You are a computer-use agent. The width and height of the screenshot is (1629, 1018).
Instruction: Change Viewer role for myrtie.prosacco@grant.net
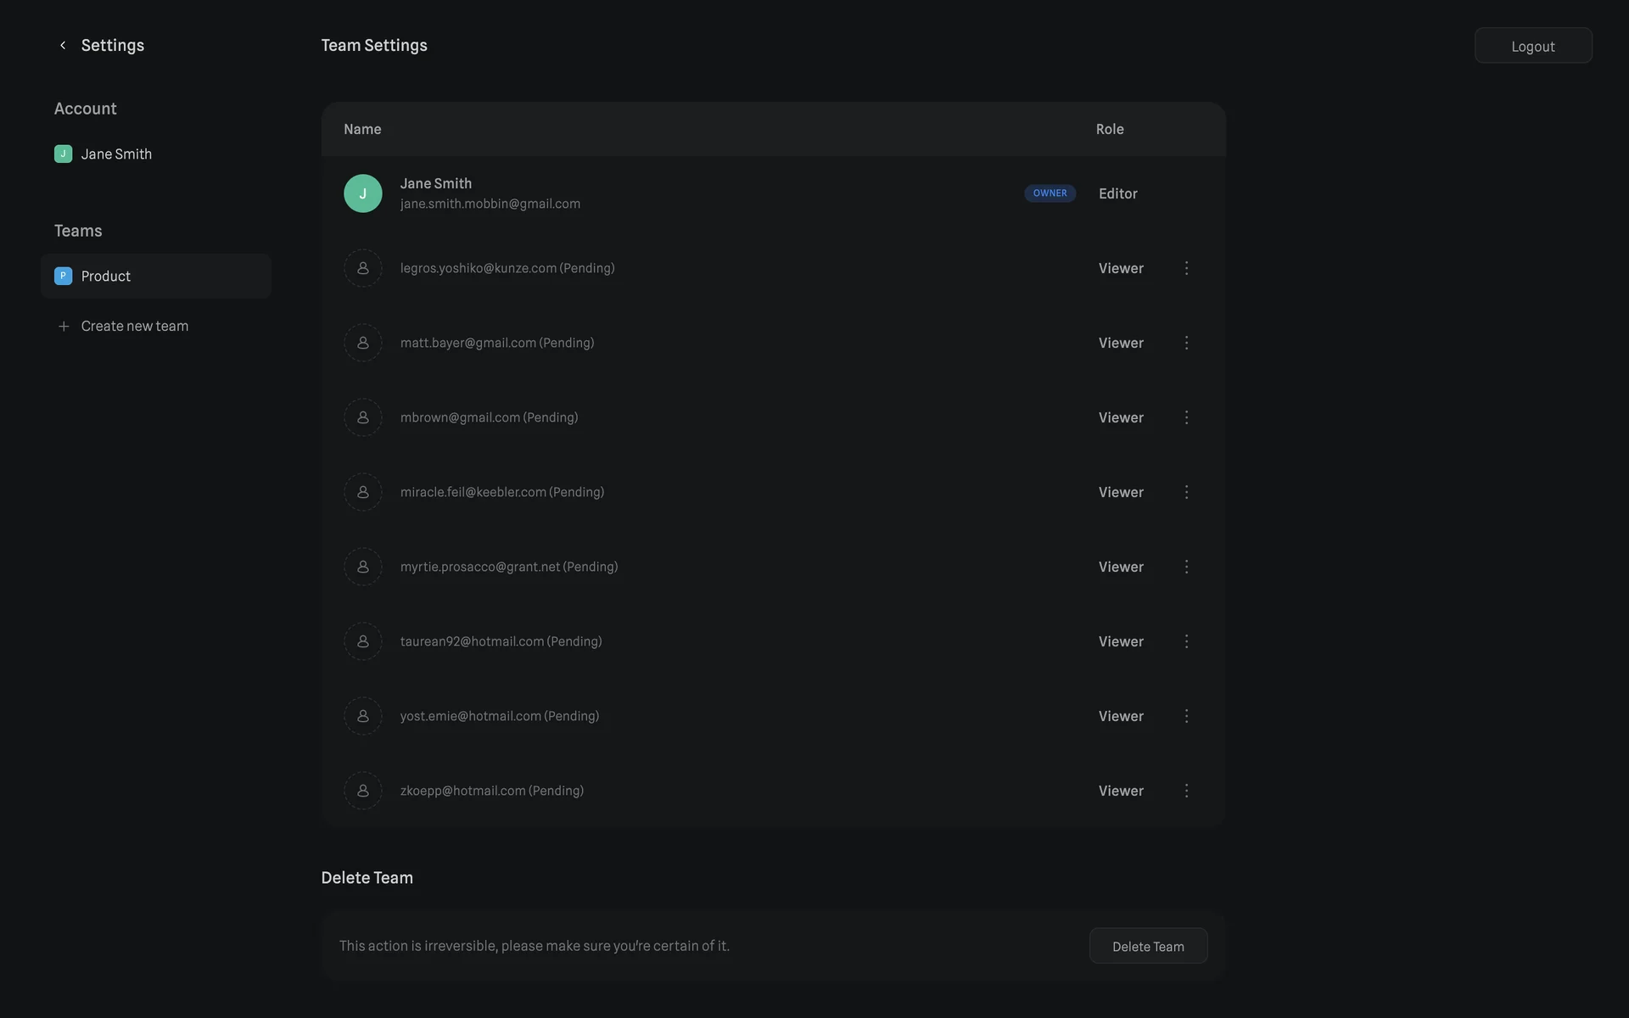pos(1121,567)
